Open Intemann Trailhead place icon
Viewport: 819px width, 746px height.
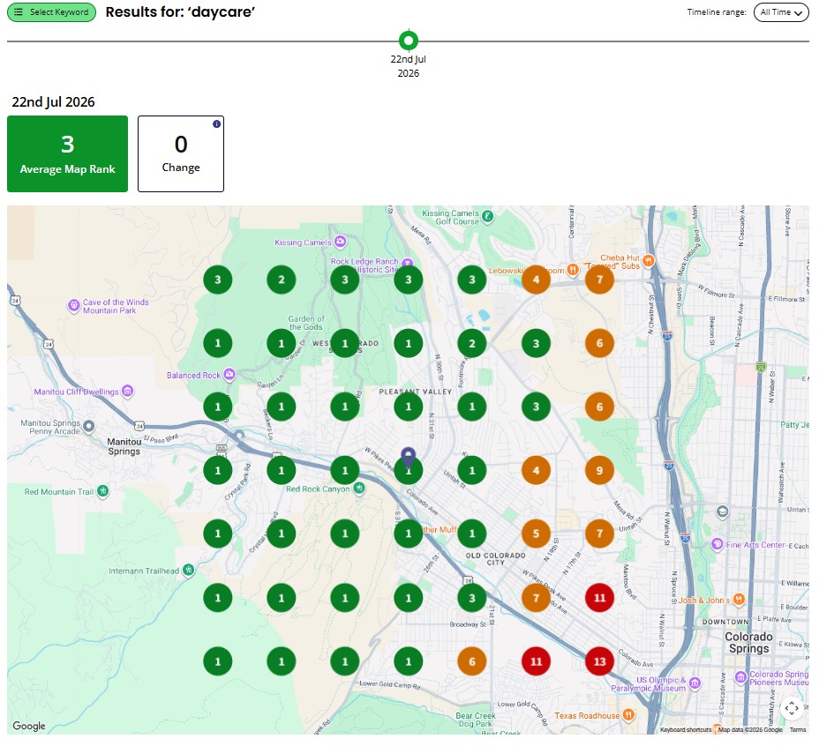[x=188, y=570]
